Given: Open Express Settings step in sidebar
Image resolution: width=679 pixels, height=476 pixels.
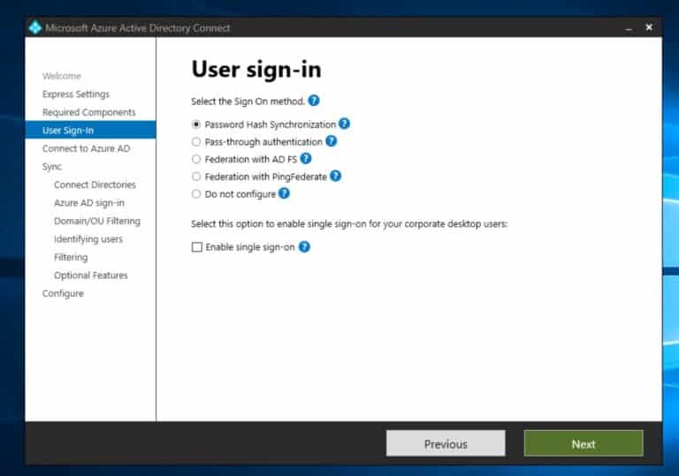Looking at the screenshot, I should coord(76,94).
